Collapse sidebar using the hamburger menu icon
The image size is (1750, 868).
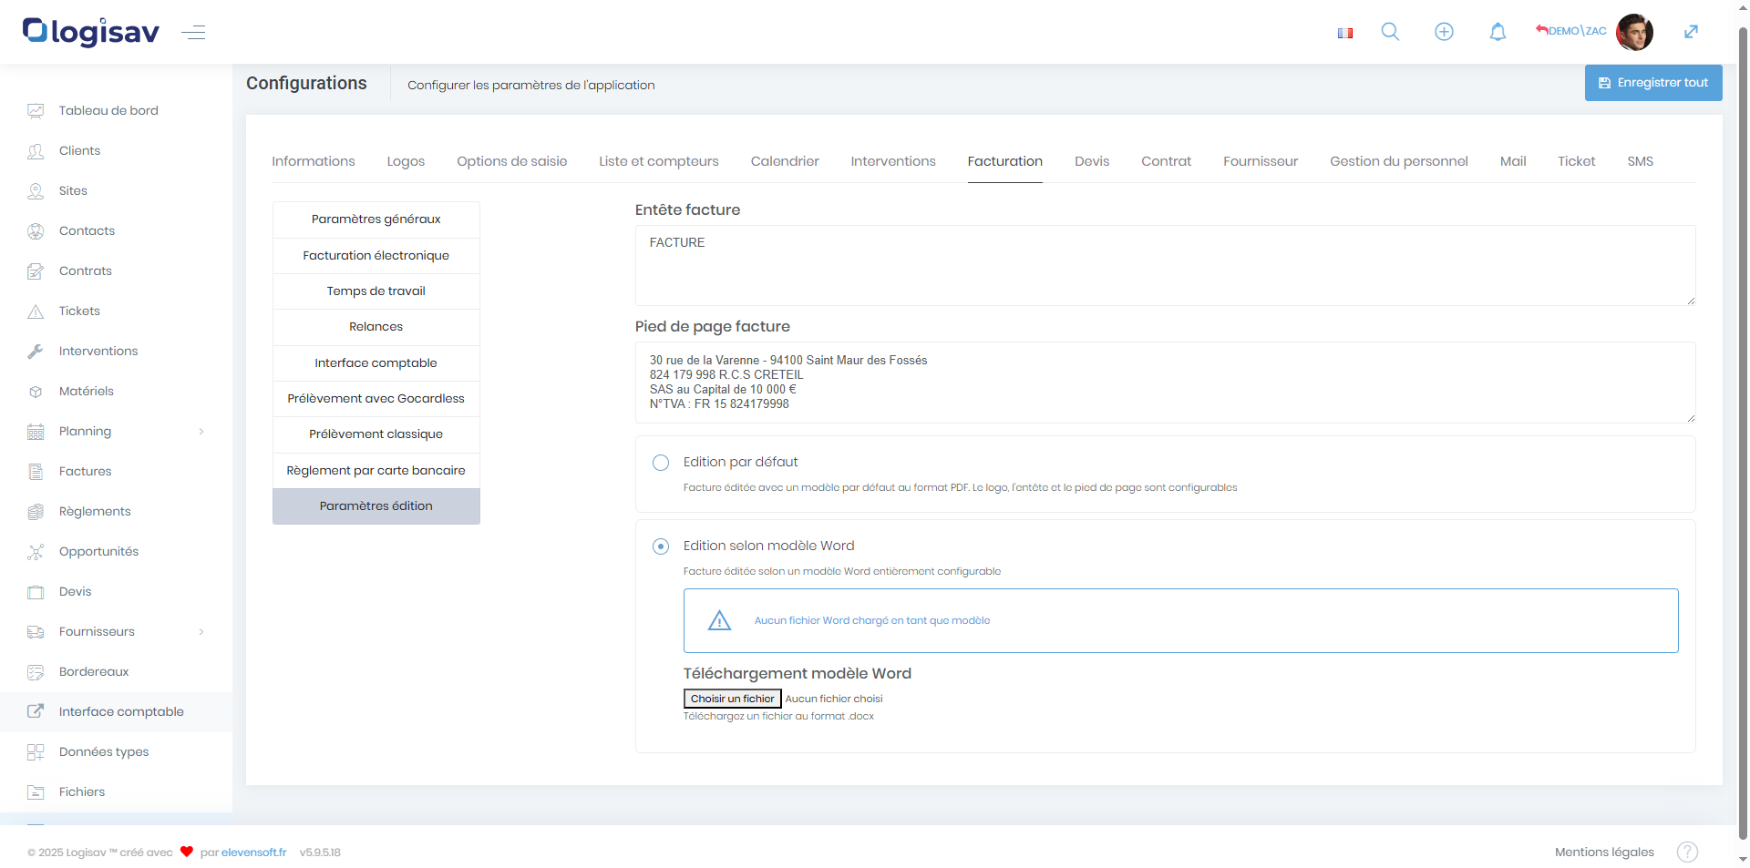pyautogui.click(x=193, y=33)
